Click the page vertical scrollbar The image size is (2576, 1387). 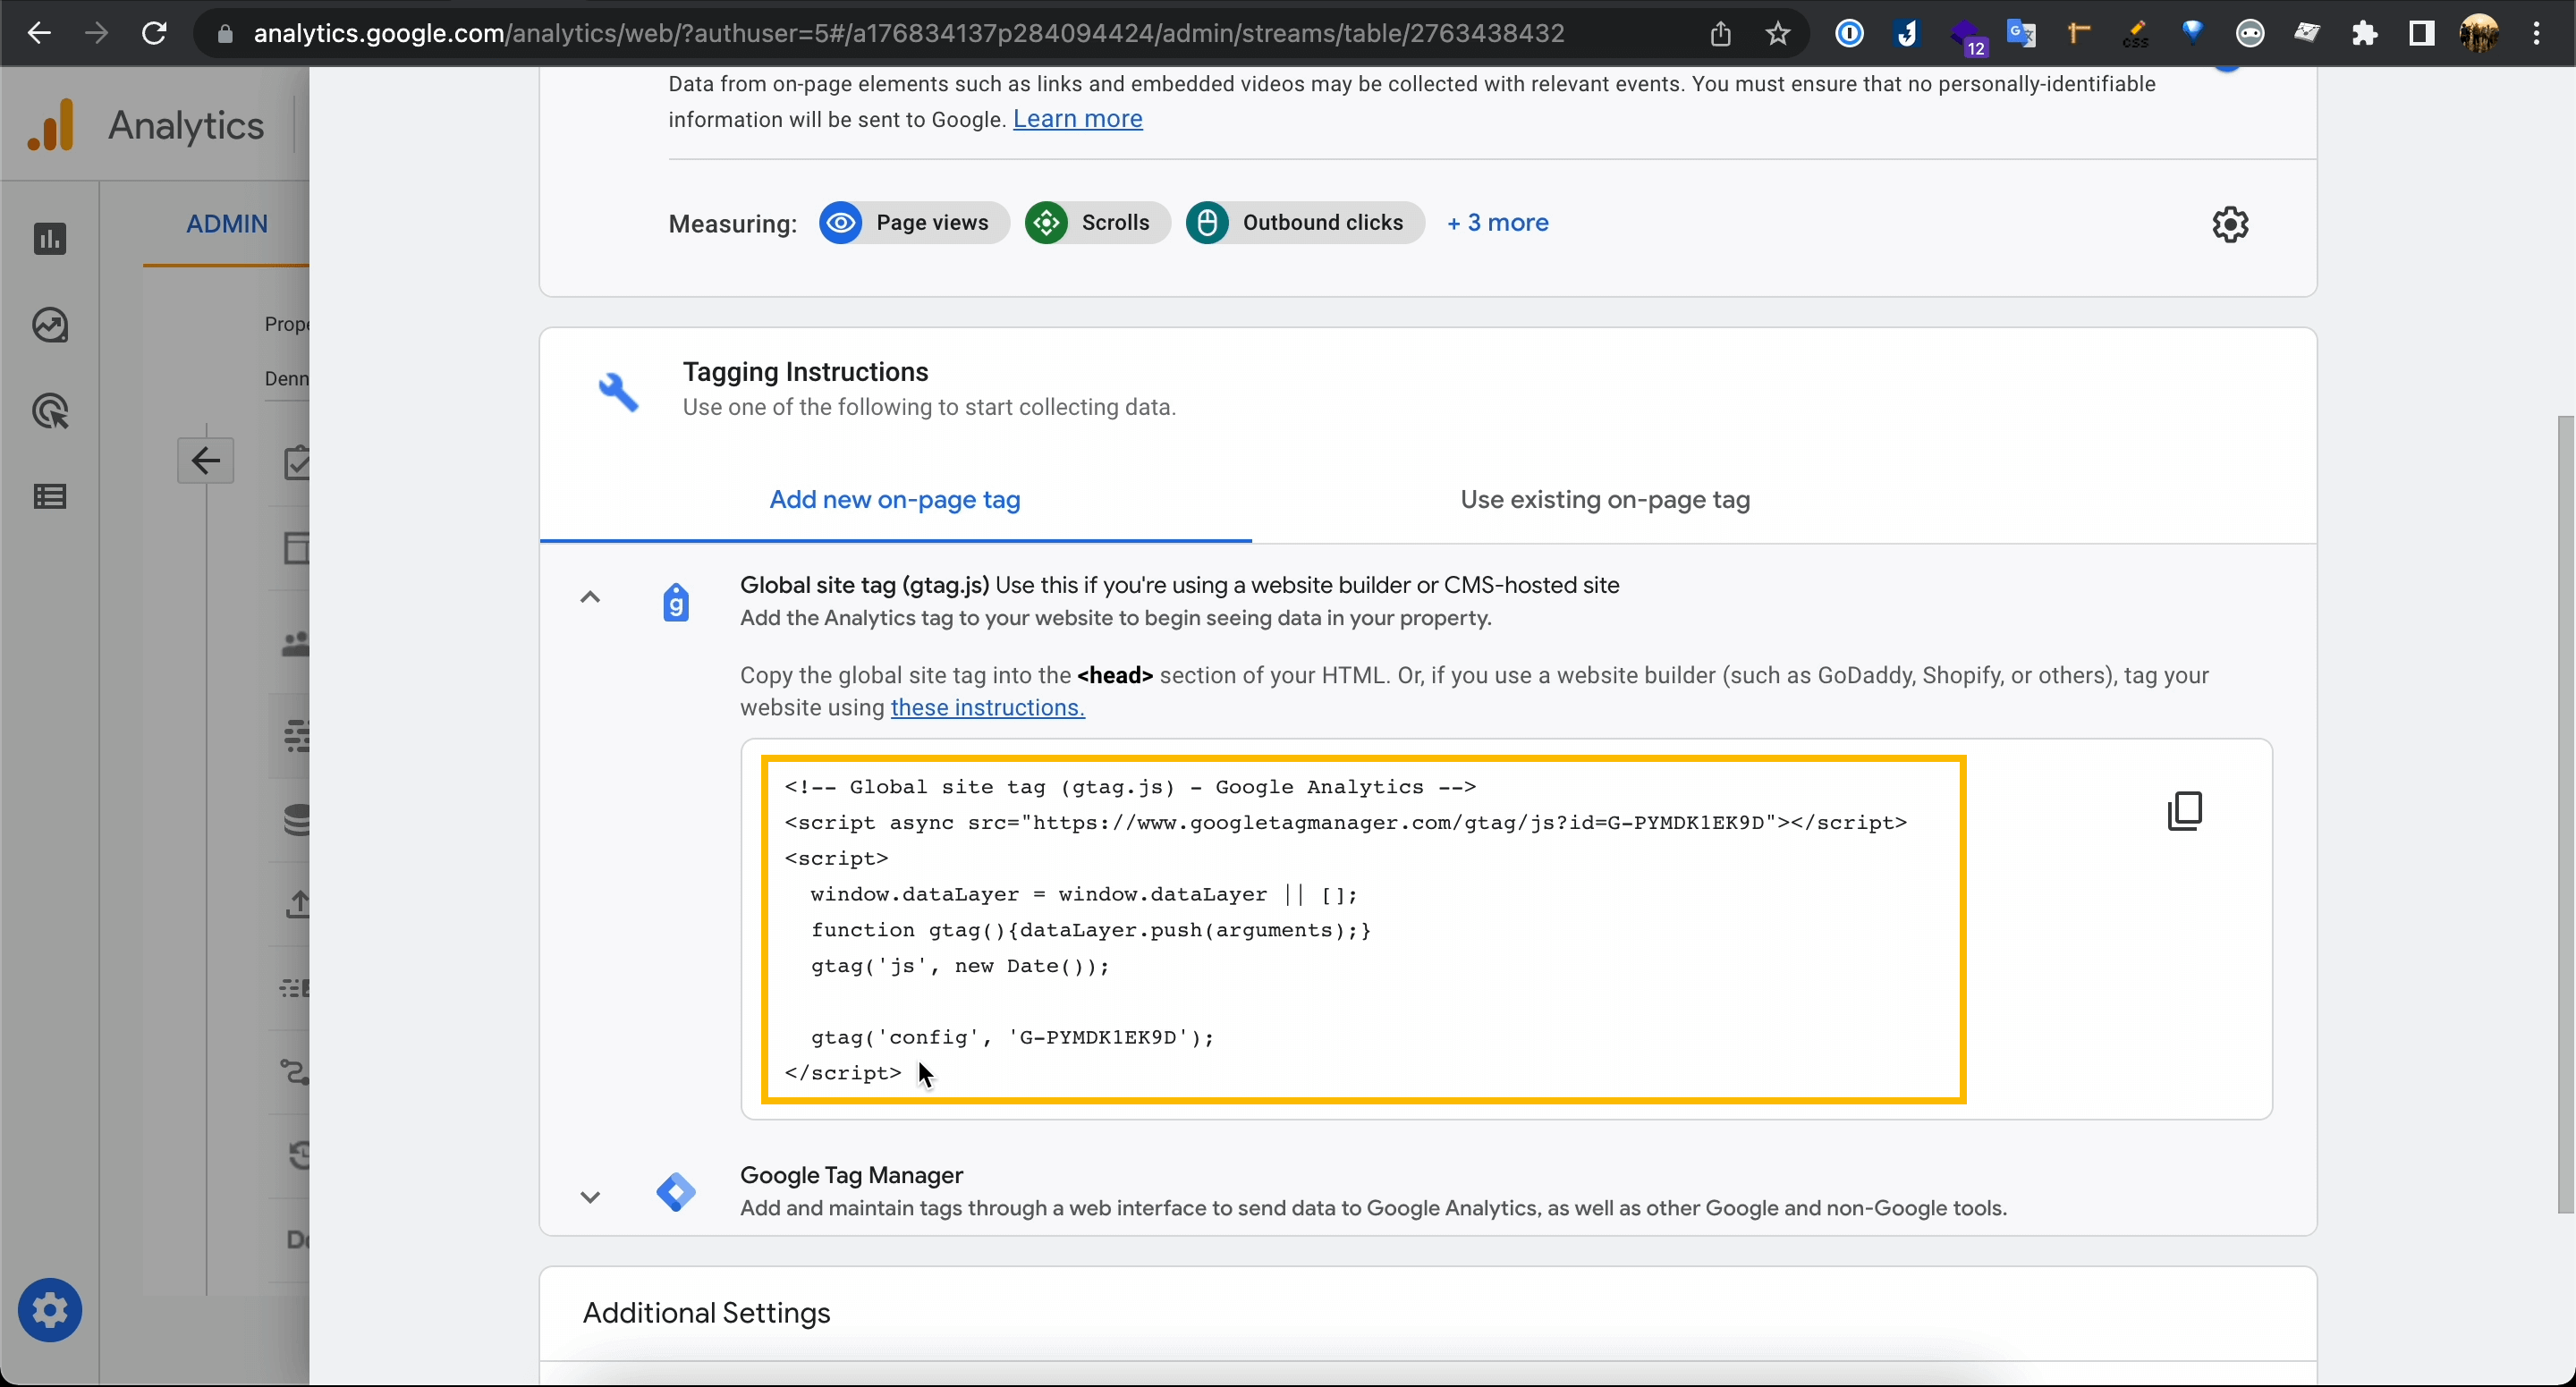point(2565,814)
